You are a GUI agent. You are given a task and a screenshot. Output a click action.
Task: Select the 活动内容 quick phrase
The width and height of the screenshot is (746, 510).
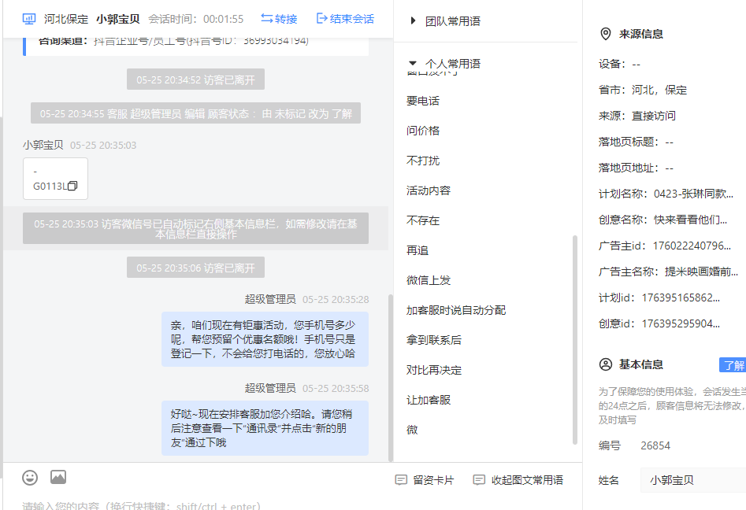point(429,190)
